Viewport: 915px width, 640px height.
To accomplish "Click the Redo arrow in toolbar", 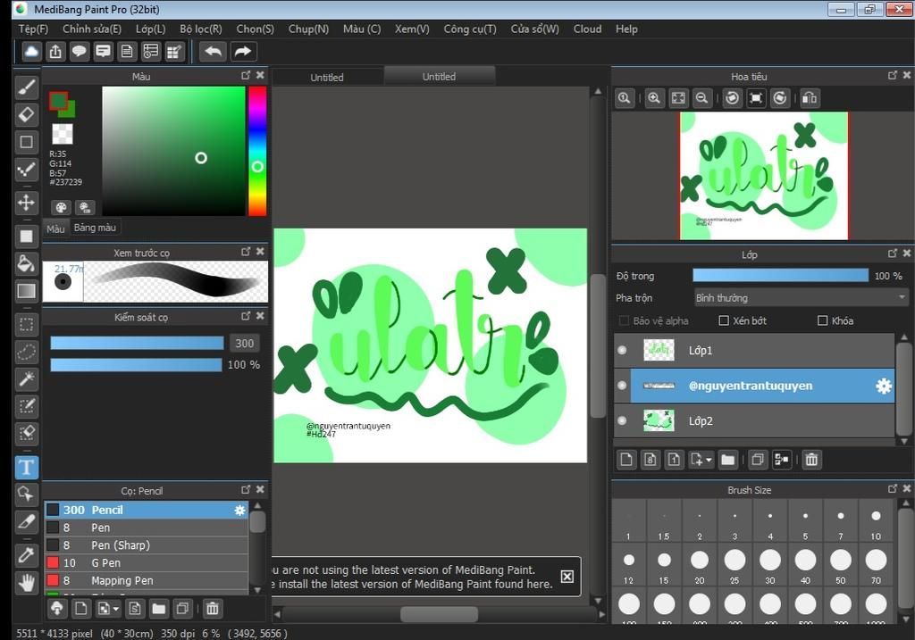I will [x=243, y=51].
